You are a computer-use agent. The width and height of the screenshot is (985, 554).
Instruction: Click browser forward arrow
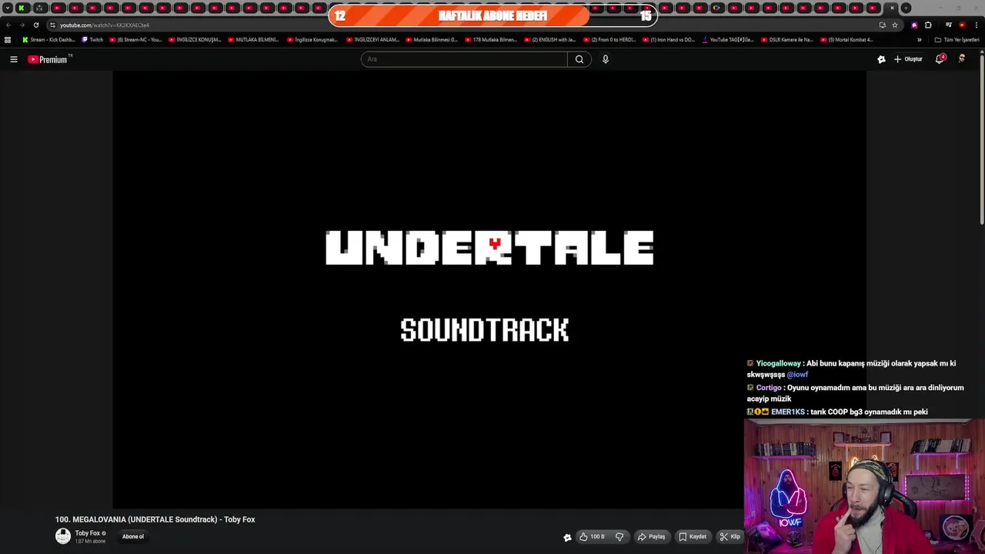click(22, 25)
